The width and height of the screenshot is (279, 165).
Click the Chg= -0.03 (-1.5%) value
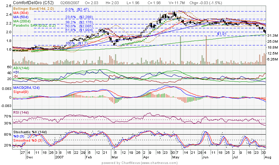click(201, 3)
